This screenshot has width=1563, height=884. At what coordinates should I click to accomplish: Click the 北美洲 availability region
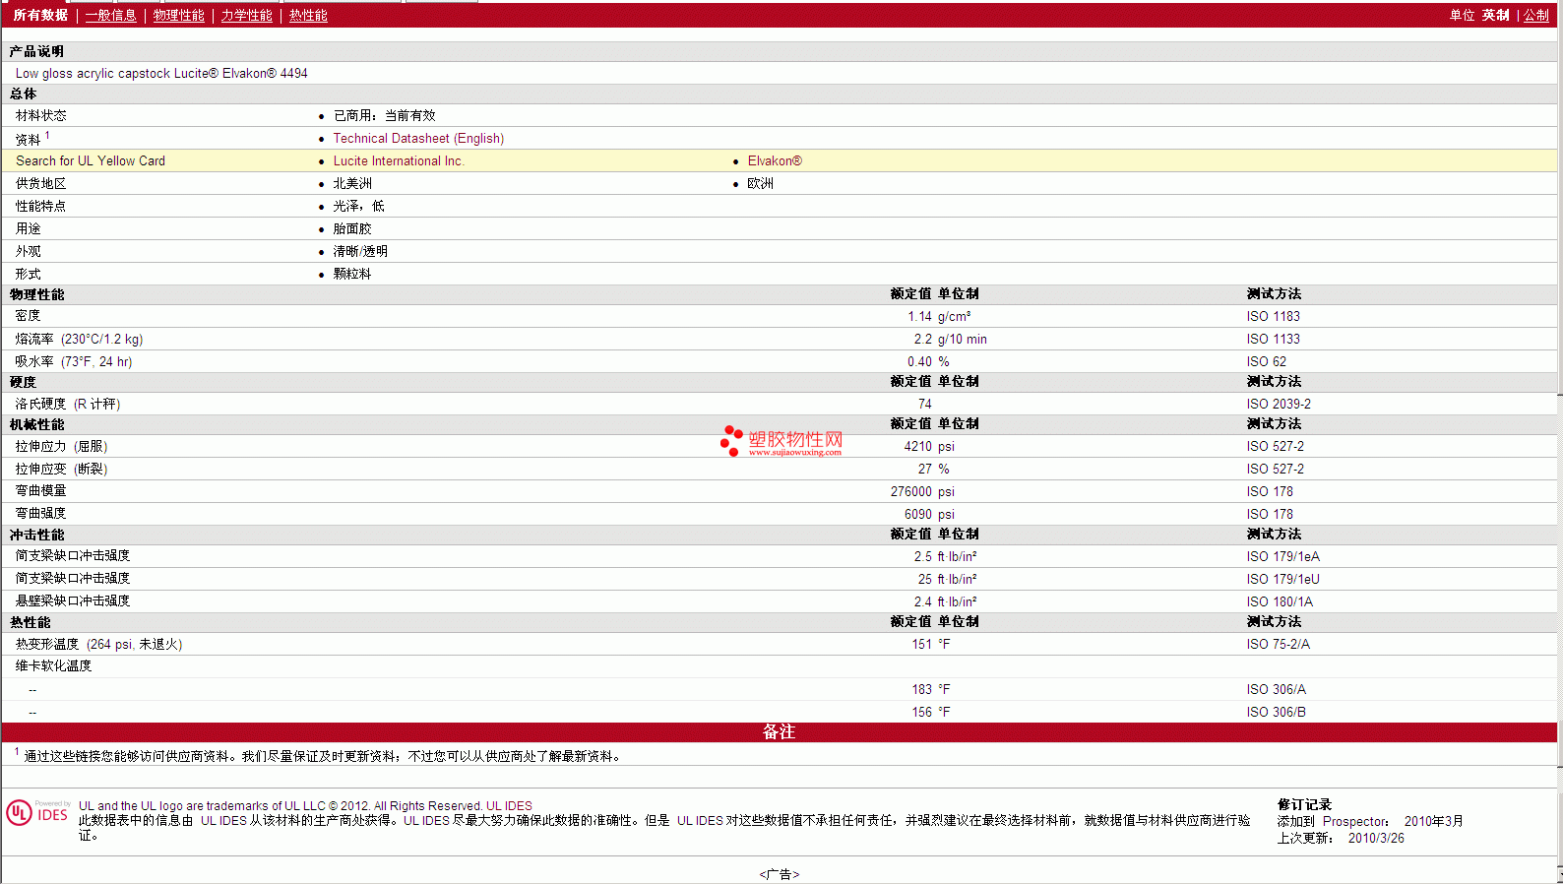[x=352, y=184]
